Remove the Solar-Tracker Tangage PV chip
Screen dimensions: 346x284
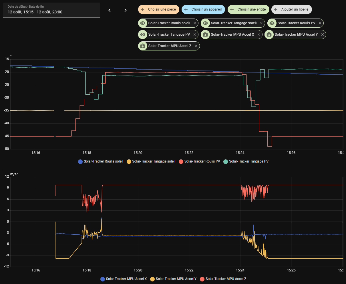(x=195, y=35)
